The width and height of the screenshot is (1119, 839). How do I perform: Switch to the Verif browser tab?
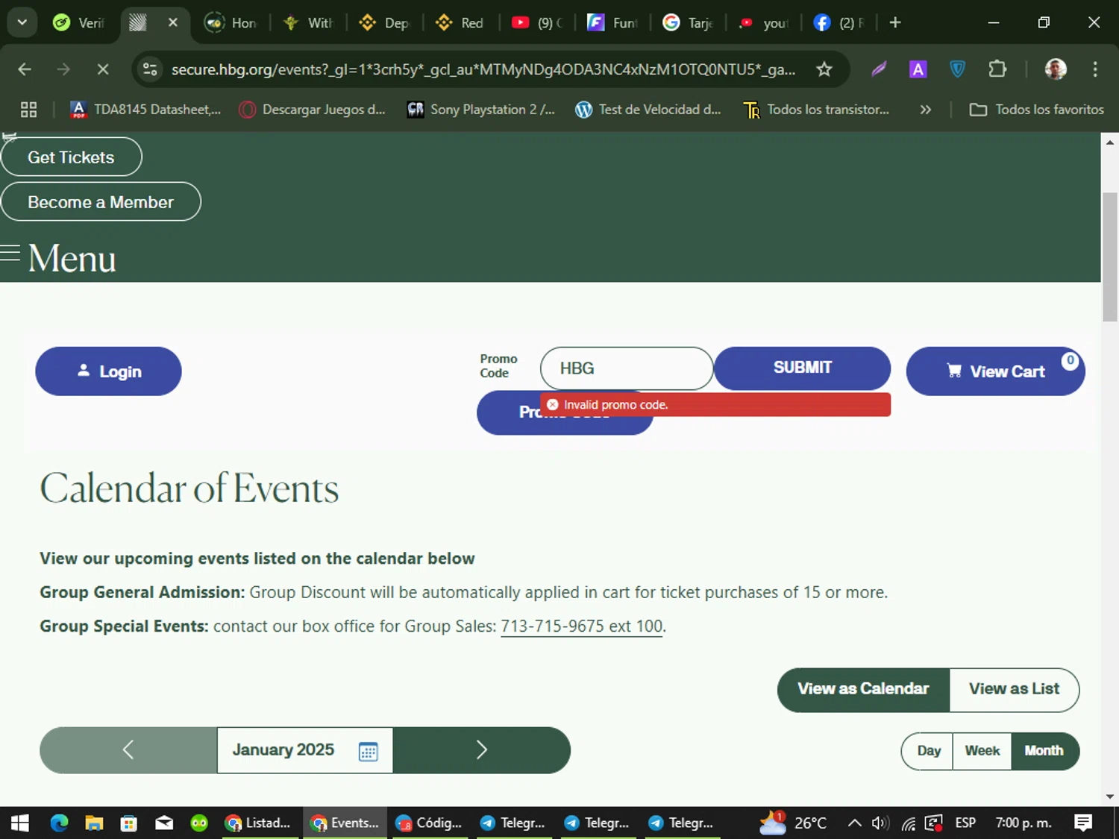pyautogui.click(x=79, y=22)
